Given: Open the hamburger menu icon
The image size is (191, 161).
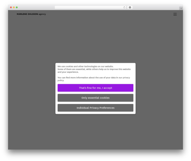Looking at the screenshot, I should click(175, 14).
